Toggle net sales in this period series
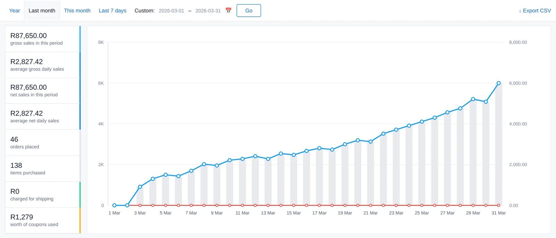This screenshot has height=238, width=556. click(43, 91)
